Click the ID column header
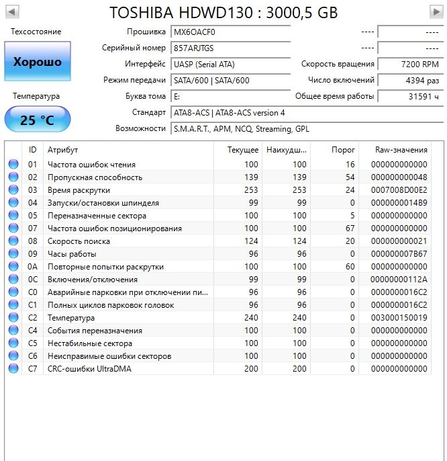Image resolution: width=447 pixels, height=461 pixels. pos(33,150)
